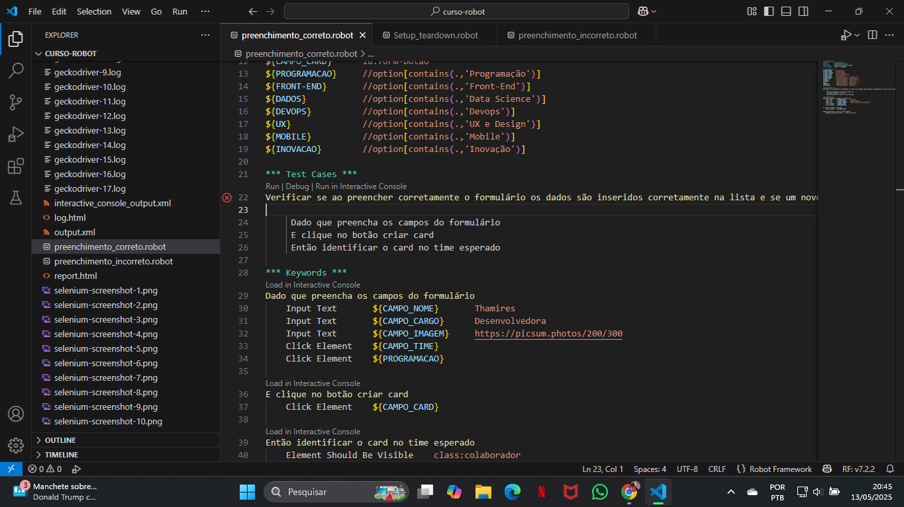Open the Accounts menu icon
The width and height of the screenshot is (904, 507).
pos(16,414)
